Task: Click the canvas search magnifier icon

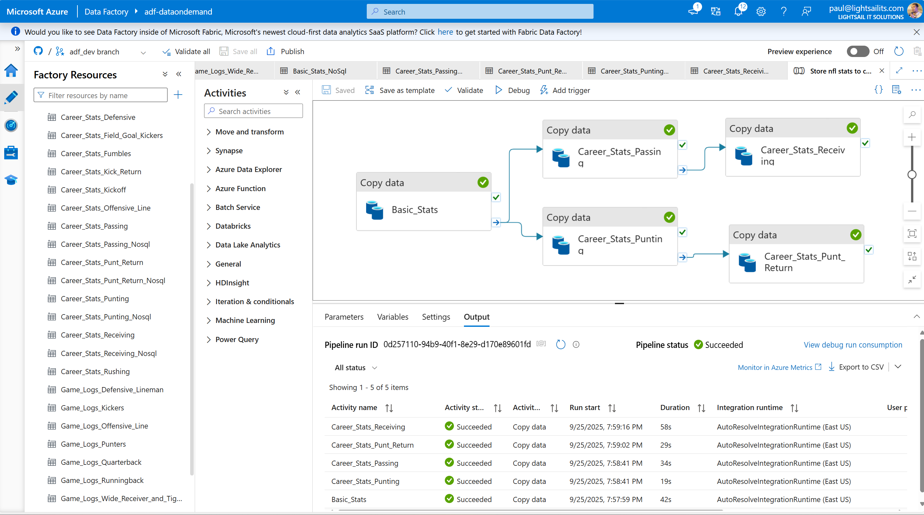Action: (x=912, y=115)
